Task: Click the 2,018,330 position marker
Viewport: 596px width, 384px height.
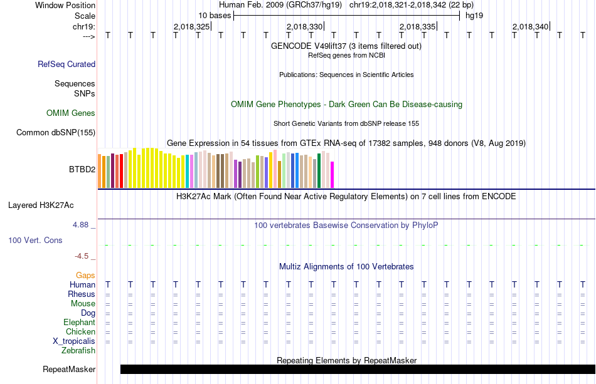Action: coord(306,26)
